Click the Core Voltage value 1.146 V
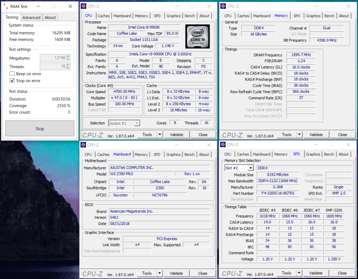This screenshot has width=358, height=279. point(168,46)
